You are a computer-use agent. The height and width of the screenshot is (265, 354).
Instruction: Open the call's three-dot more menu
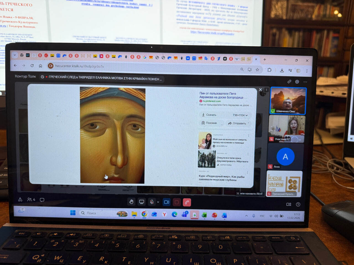305,82
